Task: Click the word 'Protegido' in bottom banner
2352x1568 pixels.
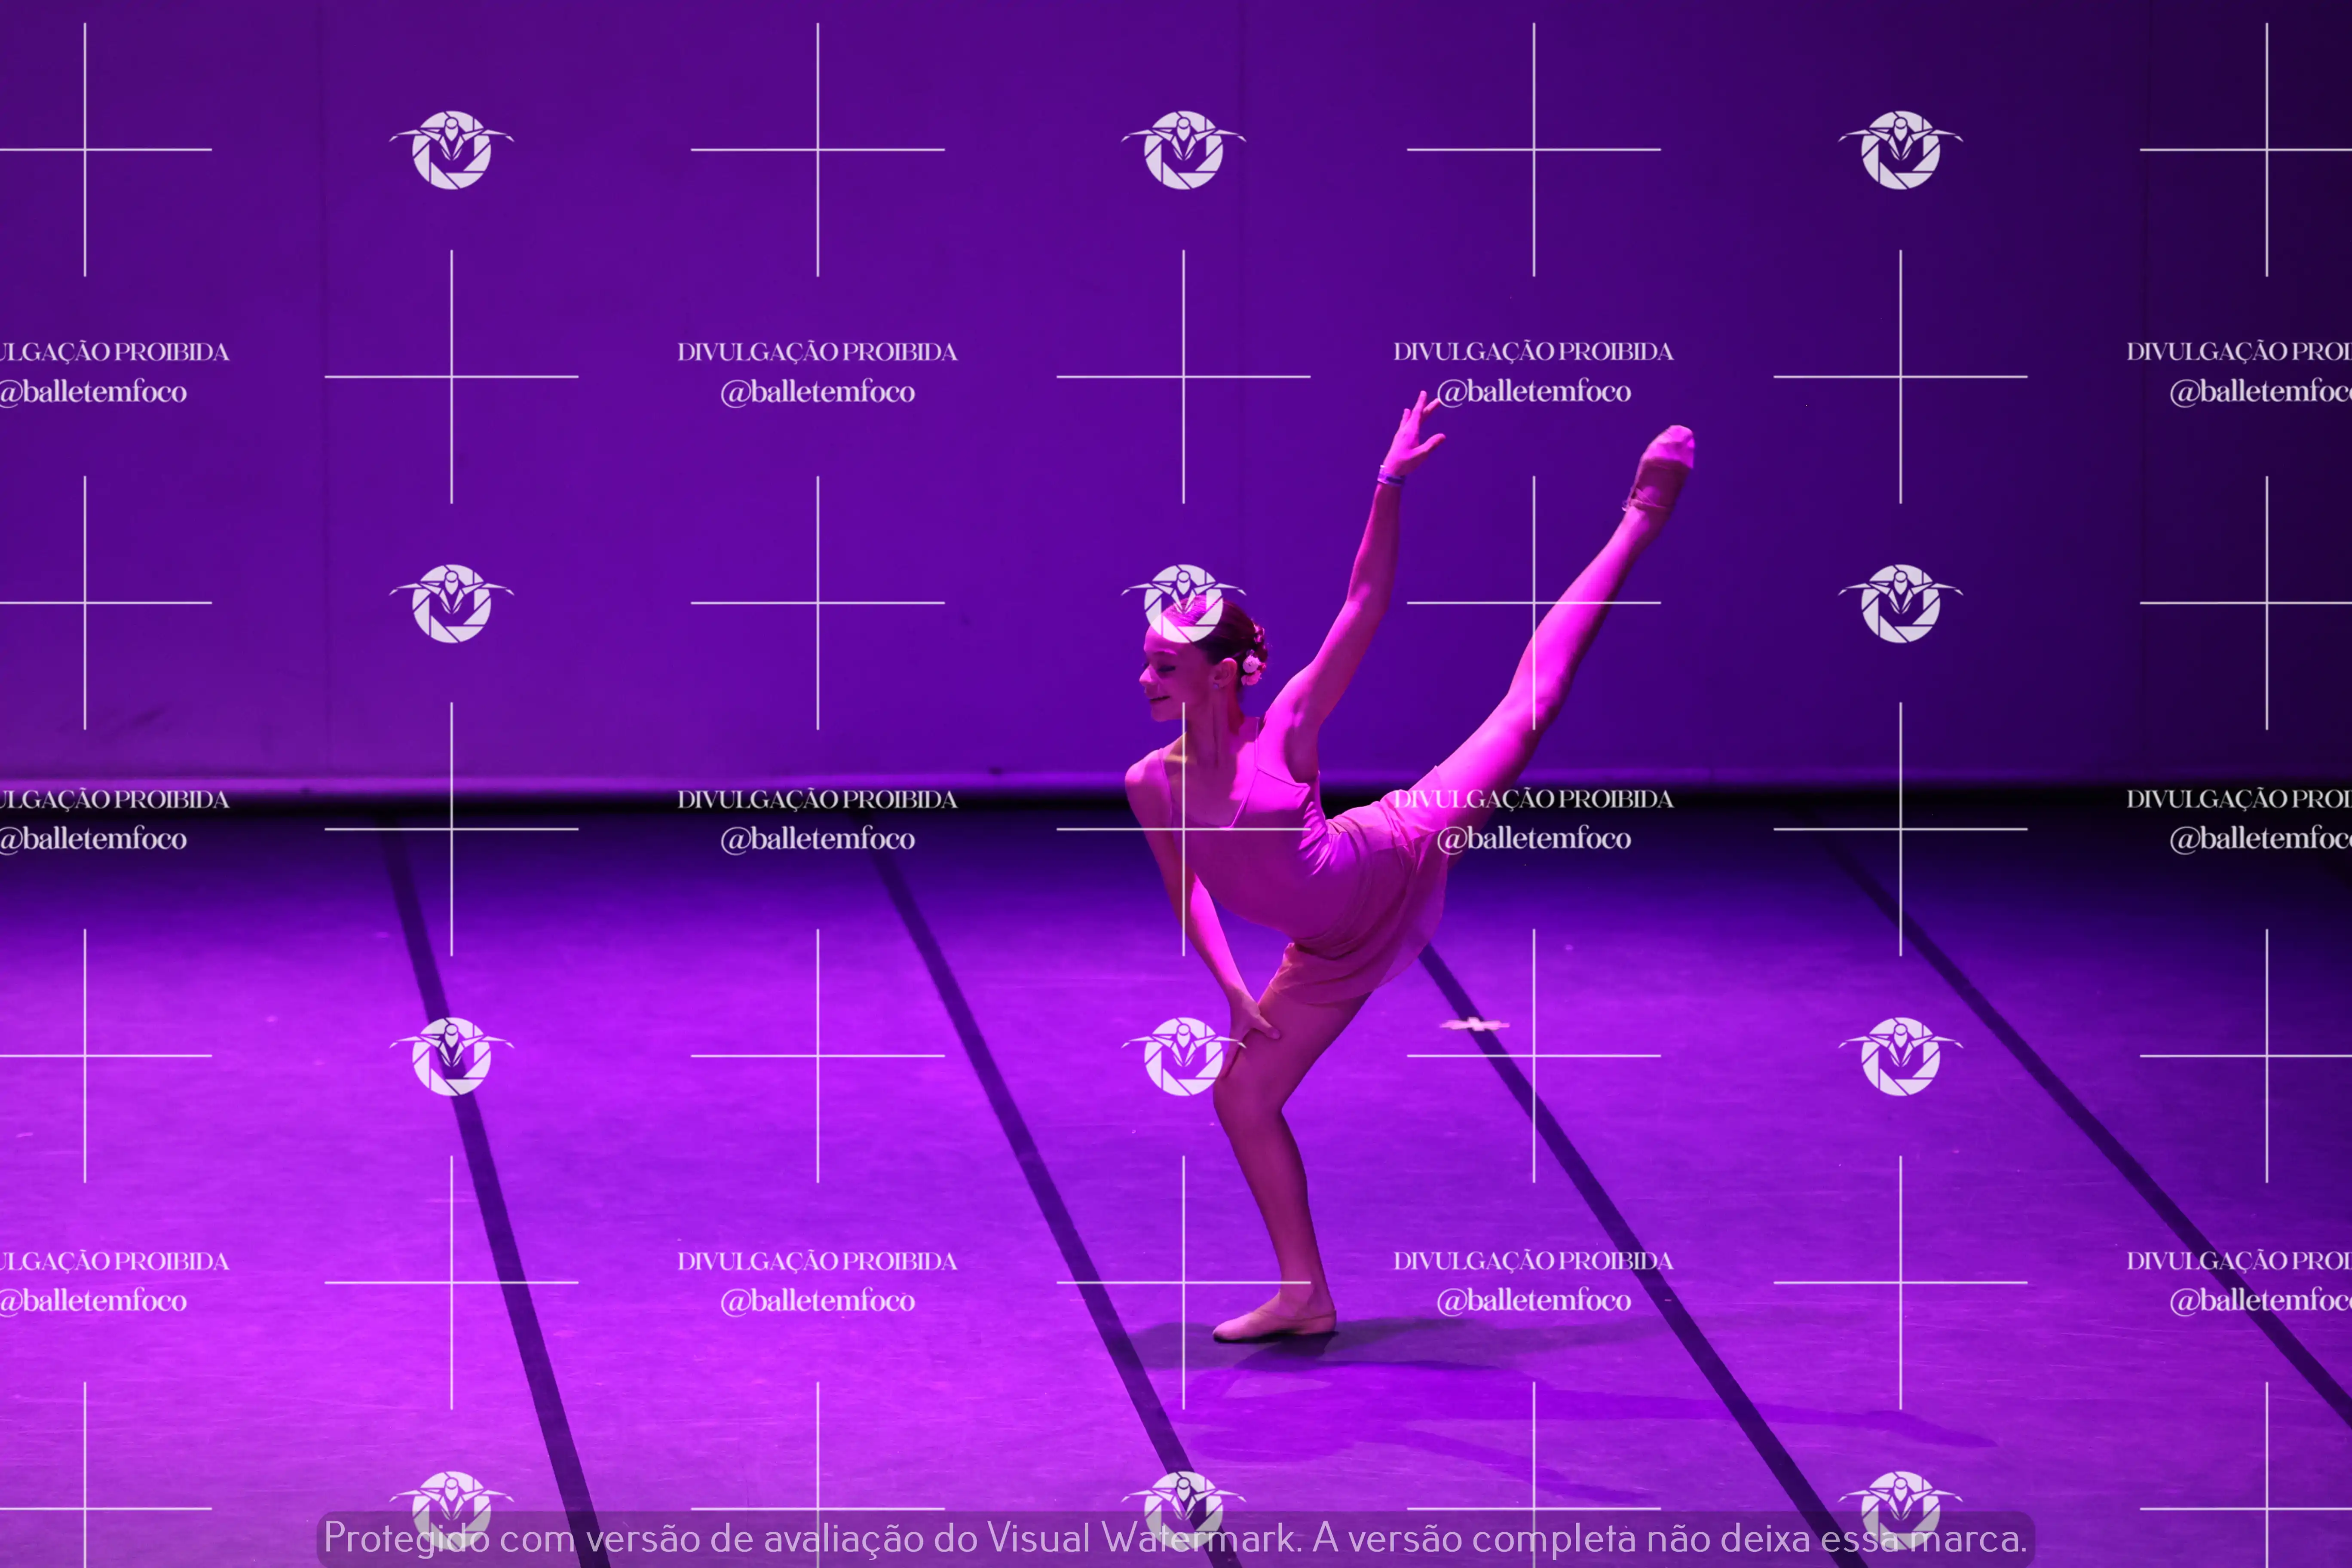Action: click(x=405, y=1537)
